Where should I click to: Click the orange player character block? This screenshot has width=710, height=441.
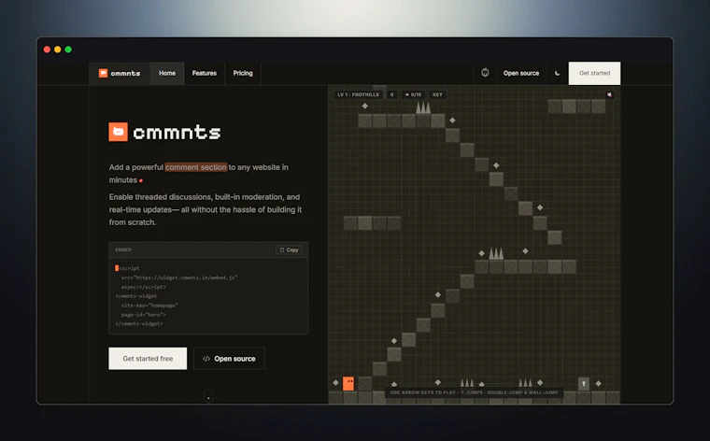tap(348, 384)
